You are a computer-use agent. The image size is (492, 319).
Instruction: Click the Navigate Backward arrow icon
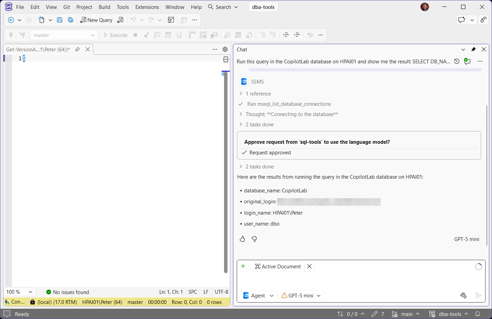point(11,20)
